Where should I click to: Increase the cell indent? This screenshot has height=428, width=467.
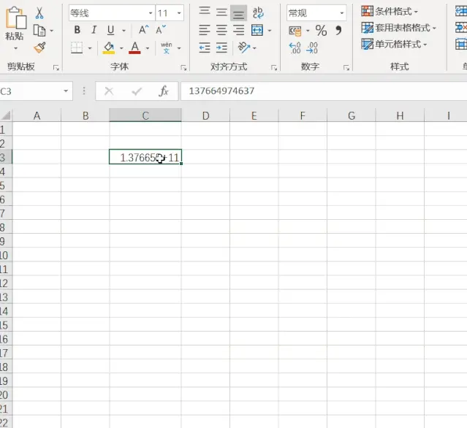click(x=221, y=47)
